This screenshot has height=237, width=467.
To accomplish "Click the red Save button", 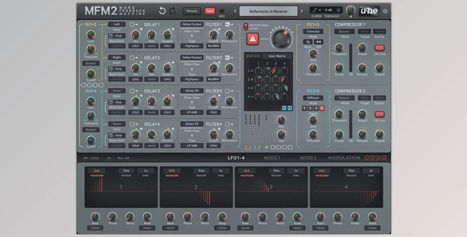I will [210, 11].
